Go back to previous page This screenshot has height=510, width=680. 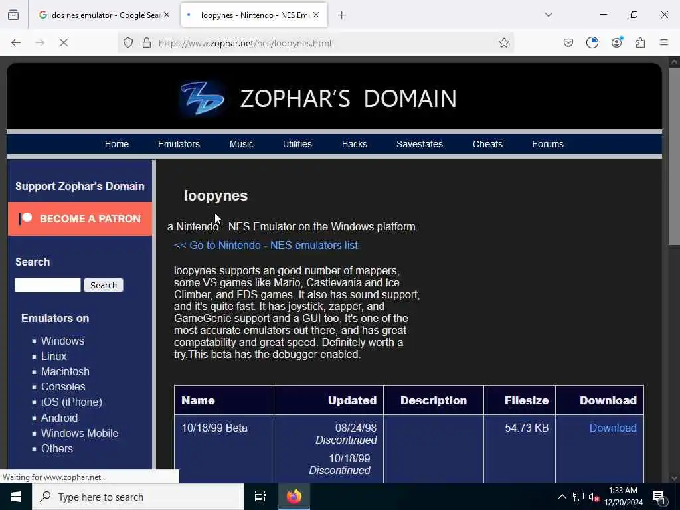point(16,42)
